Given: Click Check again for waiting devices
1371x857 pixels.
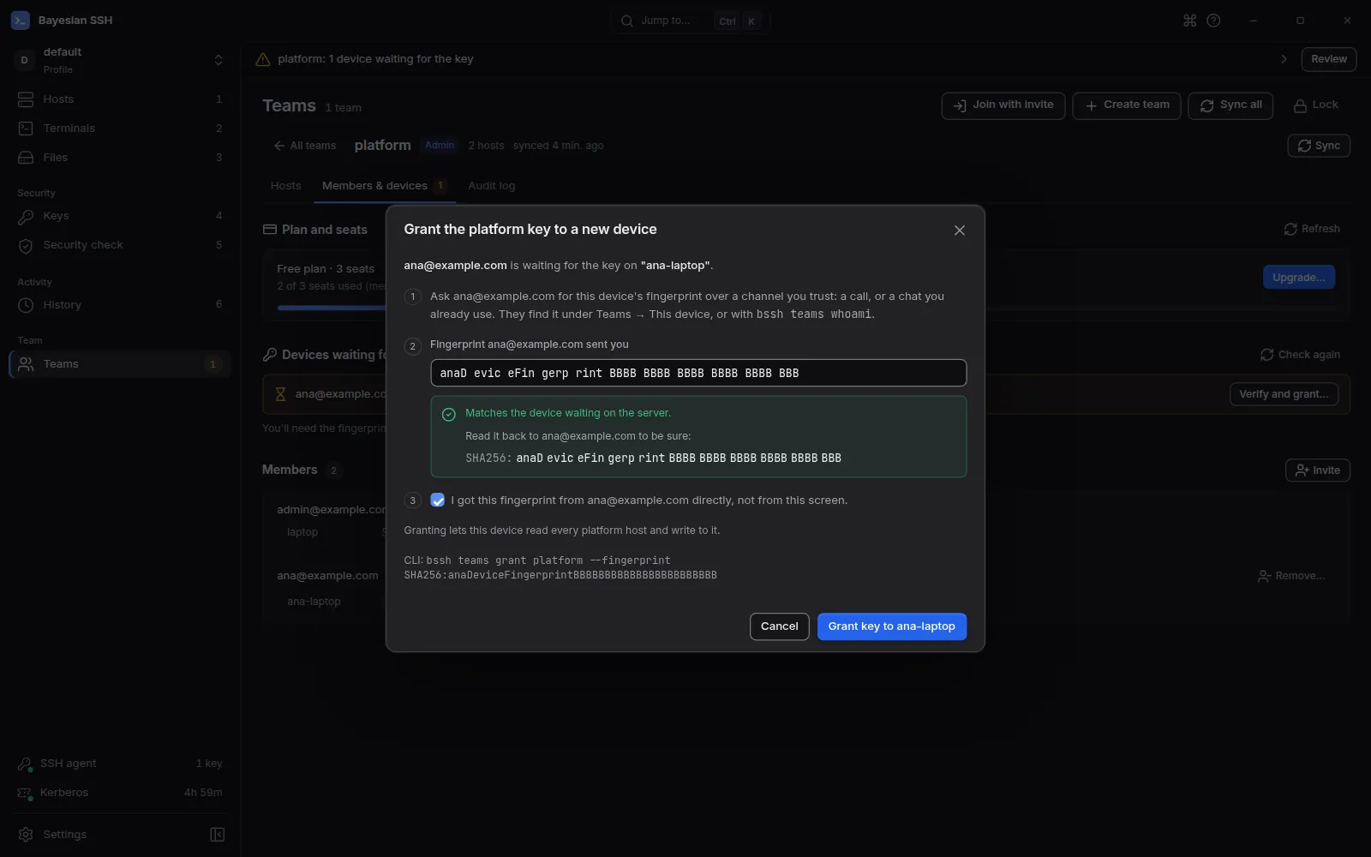Looking at the screenshot, I should (1300, 355).
